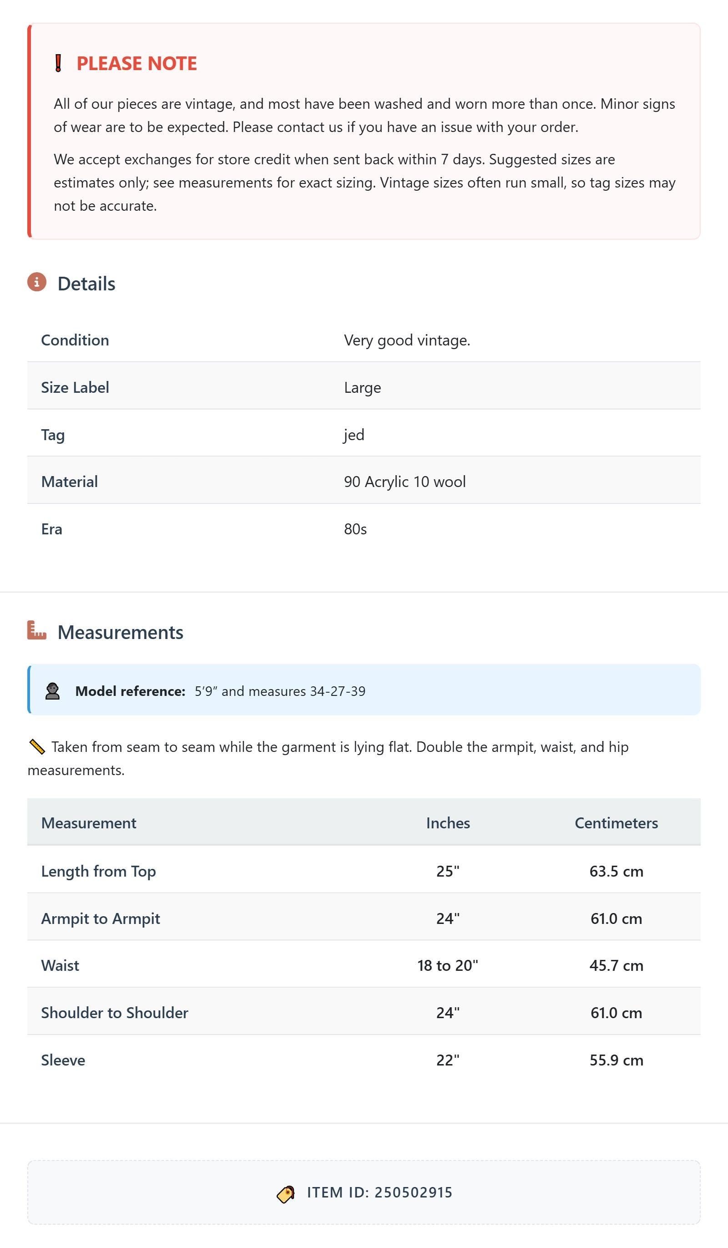Click the Era value 80s

355,529
